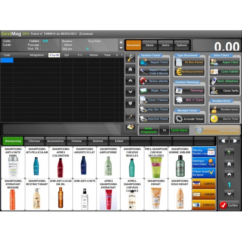242x242 pixels.
Task: Choose Un Bon d'avoir document
Action: tap(190, 62)
